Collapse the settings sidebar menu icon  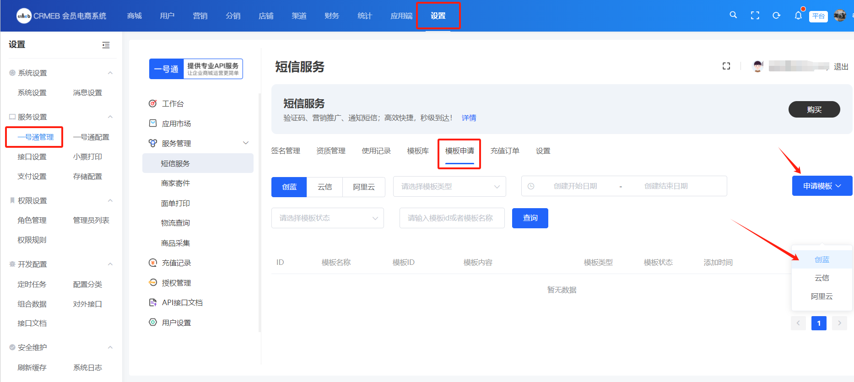[106, 45]
